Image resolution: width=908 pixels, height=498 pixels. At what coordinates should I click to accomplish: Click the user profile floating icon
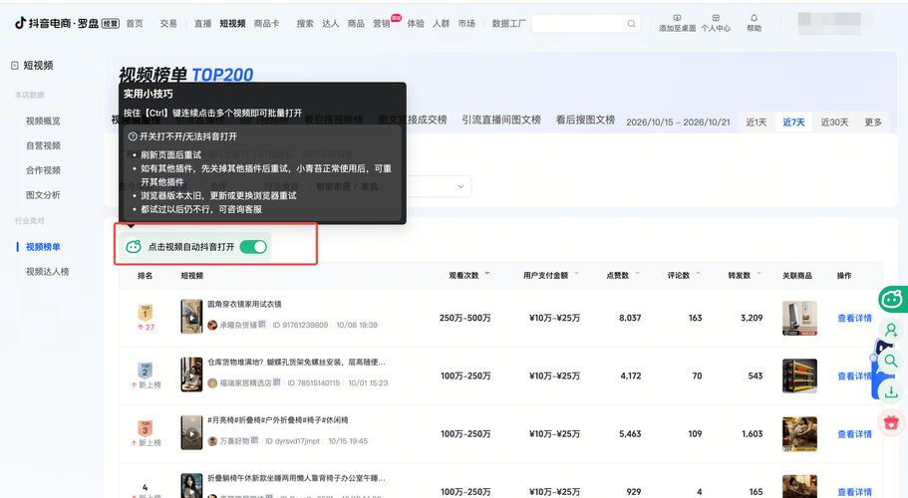[x=891, y=331]
